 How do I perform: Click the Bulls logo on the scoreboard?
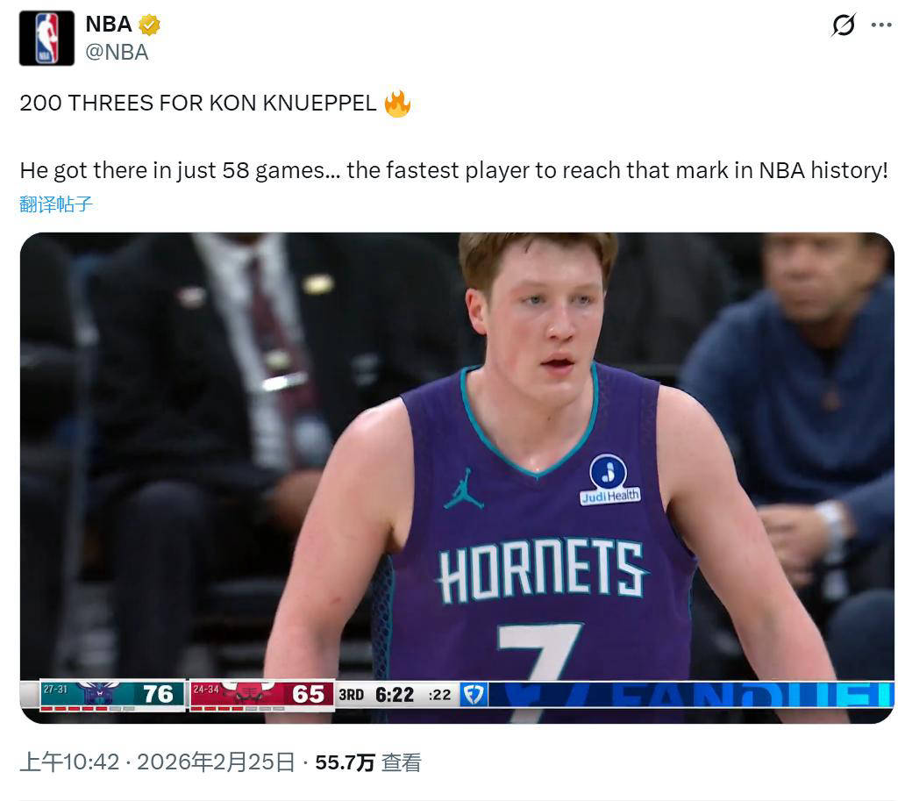tap(248, 693)
